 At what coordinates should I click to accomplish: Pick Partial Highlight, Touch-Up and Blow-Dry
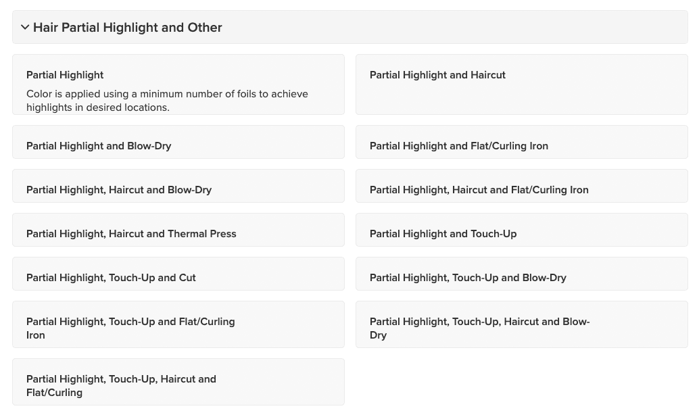(x=522, y=274)
